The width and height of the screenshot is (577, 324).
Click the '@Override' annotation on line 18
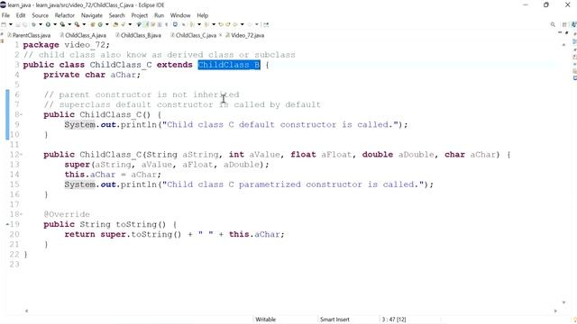point(67,214)
